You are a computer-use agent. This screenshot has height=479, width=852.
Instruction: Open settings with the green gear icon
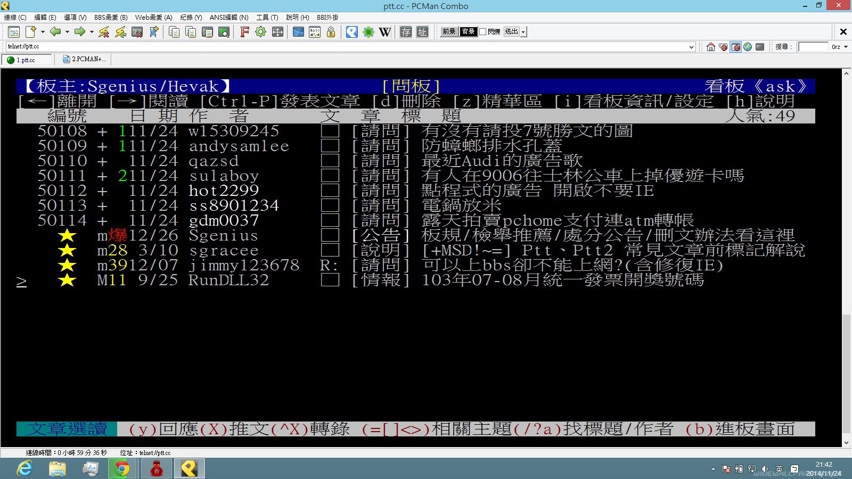(x=260, y=32)
